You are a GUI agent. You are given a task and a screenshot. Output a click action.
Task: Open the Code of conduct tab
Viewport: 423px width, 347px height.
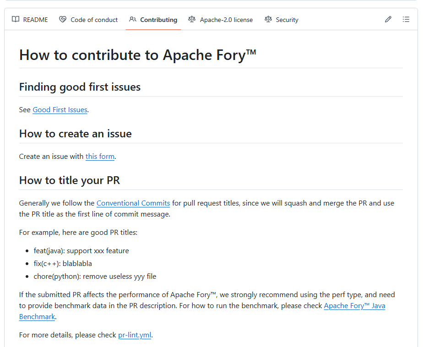click(x=88, y=20)
